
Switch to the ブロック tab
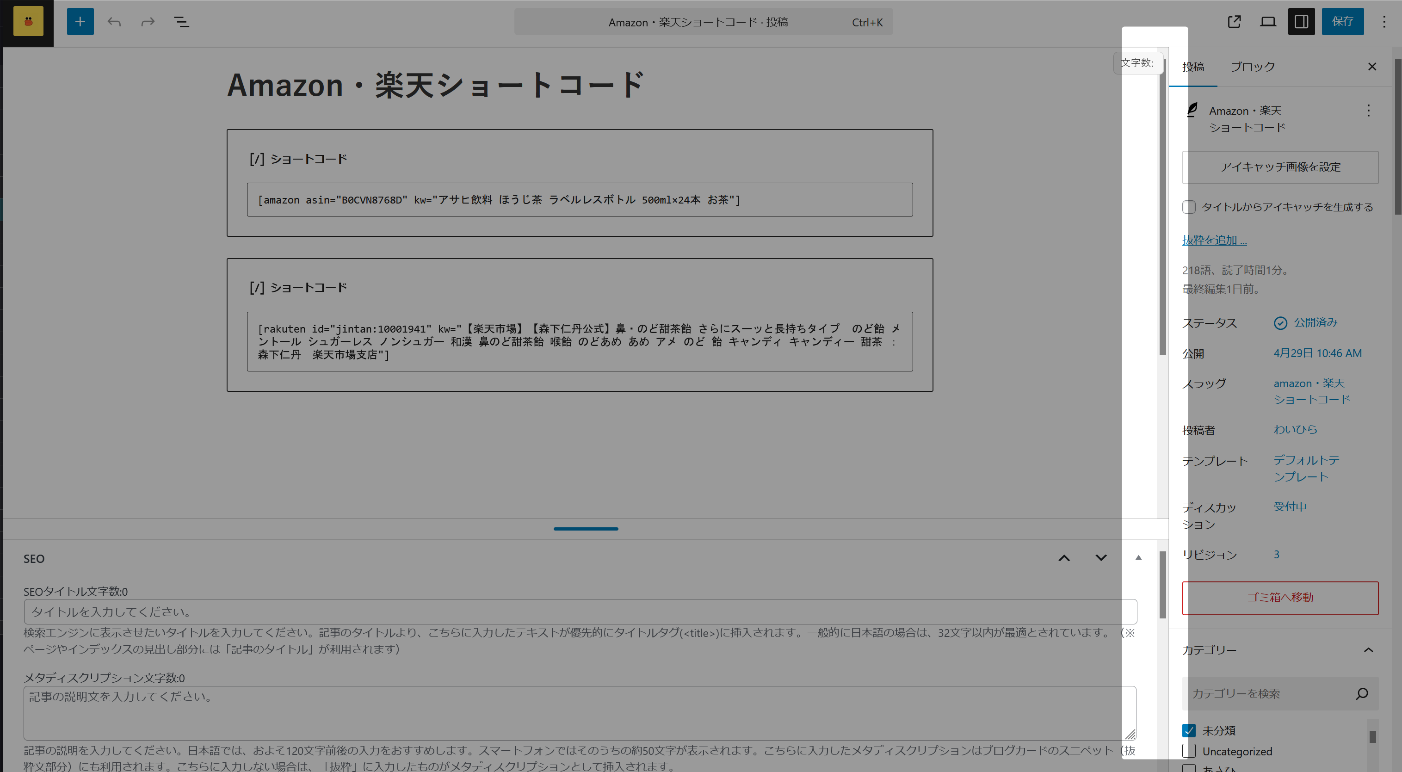1252,67
